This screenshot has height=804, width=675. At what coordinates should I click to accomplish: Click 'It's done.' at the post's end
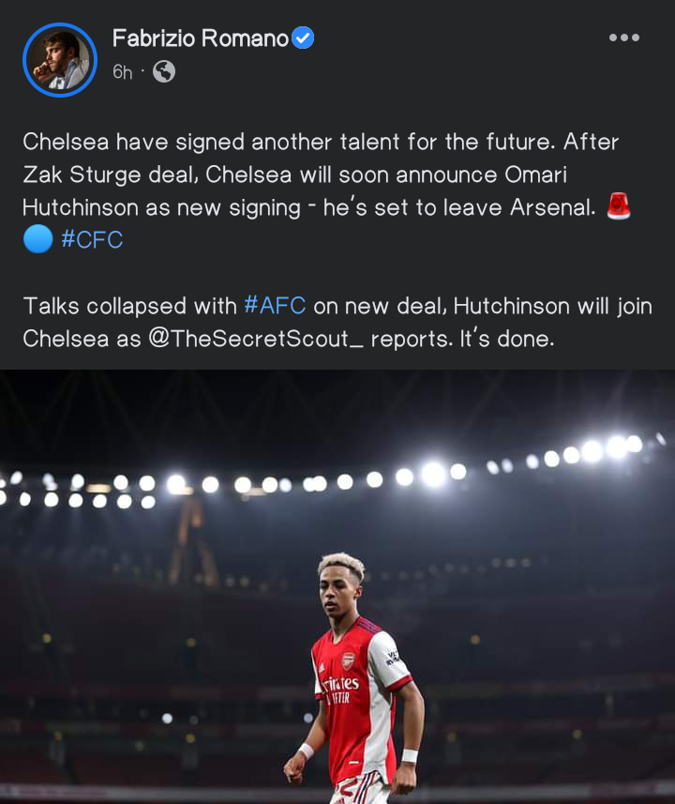507,339
